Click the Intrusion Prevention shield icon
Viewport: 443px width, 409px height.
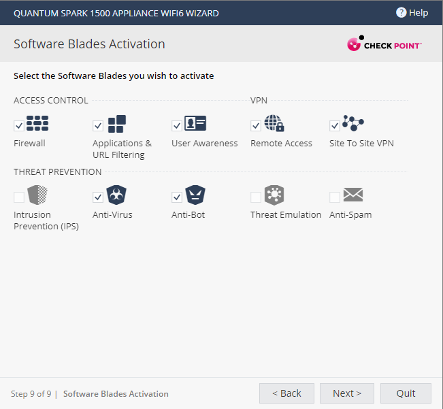[x=37, y=195]
